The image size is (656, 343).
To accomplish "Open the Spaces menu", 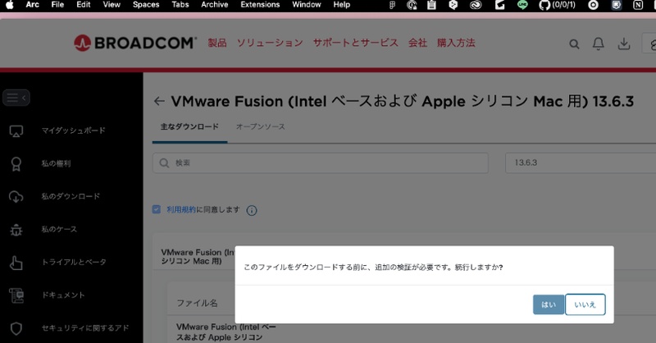I will click(146, 5).
